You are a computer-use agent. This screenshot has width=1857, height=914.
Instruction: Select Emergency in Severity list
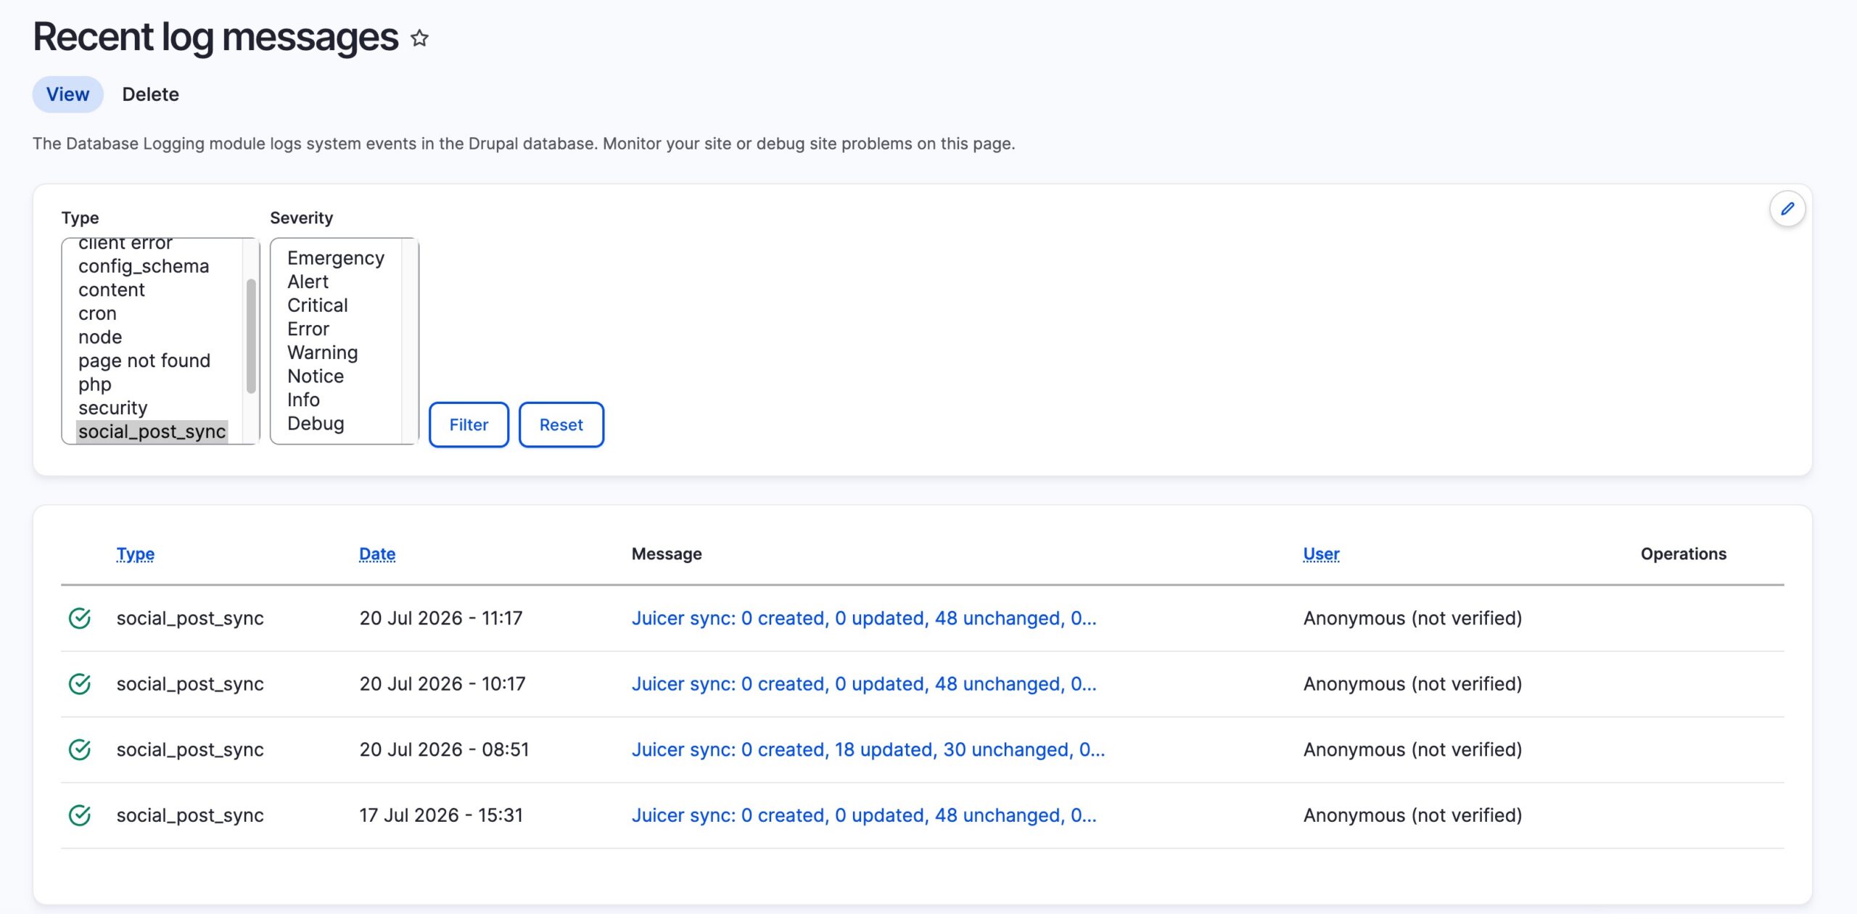coord(336,258)
